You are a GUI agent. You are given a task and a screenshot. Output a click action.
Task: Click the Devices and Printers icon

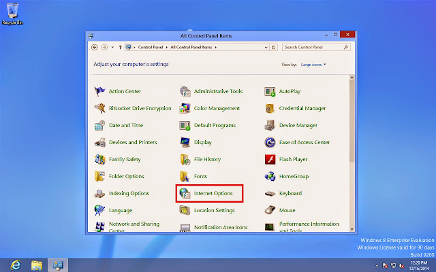point(99,142)
